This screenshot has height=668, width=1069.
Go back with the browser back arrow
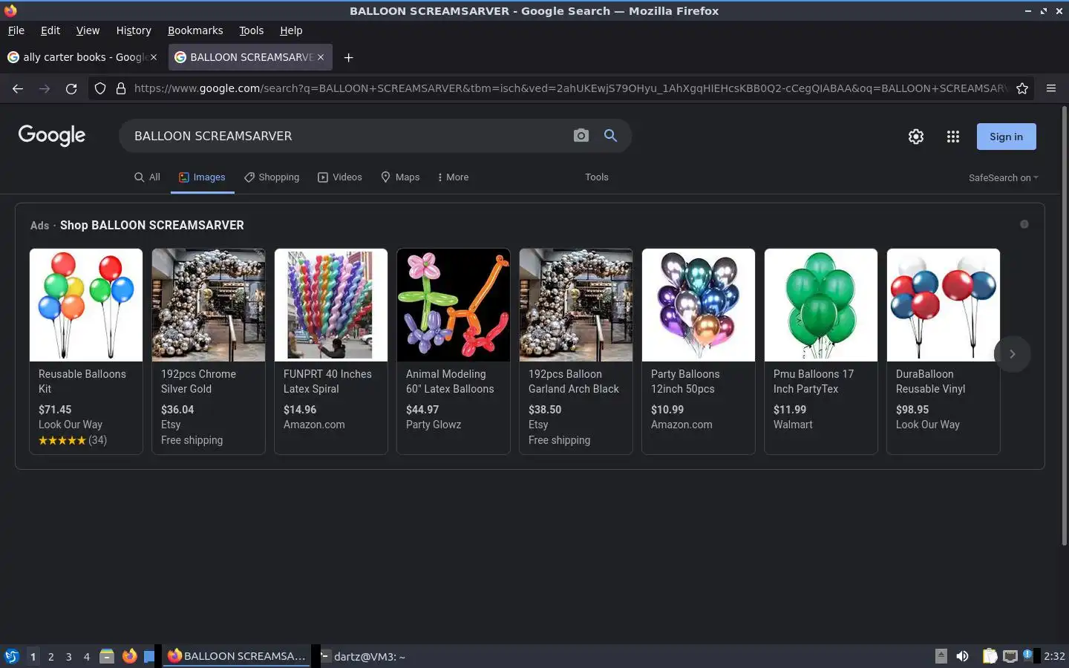point(18,88)
